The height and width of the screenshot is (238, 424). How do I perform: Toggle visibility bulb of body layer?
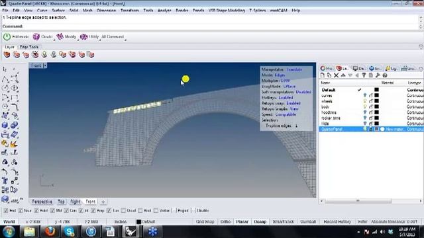coord(365,107)
